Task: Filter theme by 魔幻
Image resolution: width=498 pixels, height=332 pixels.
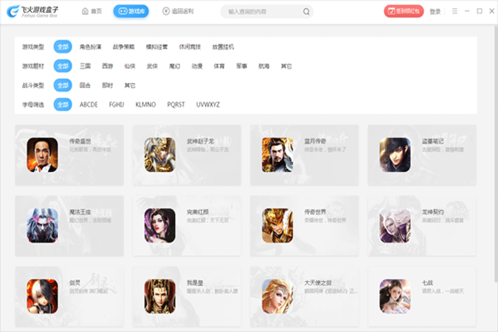Action: point(174,66)
